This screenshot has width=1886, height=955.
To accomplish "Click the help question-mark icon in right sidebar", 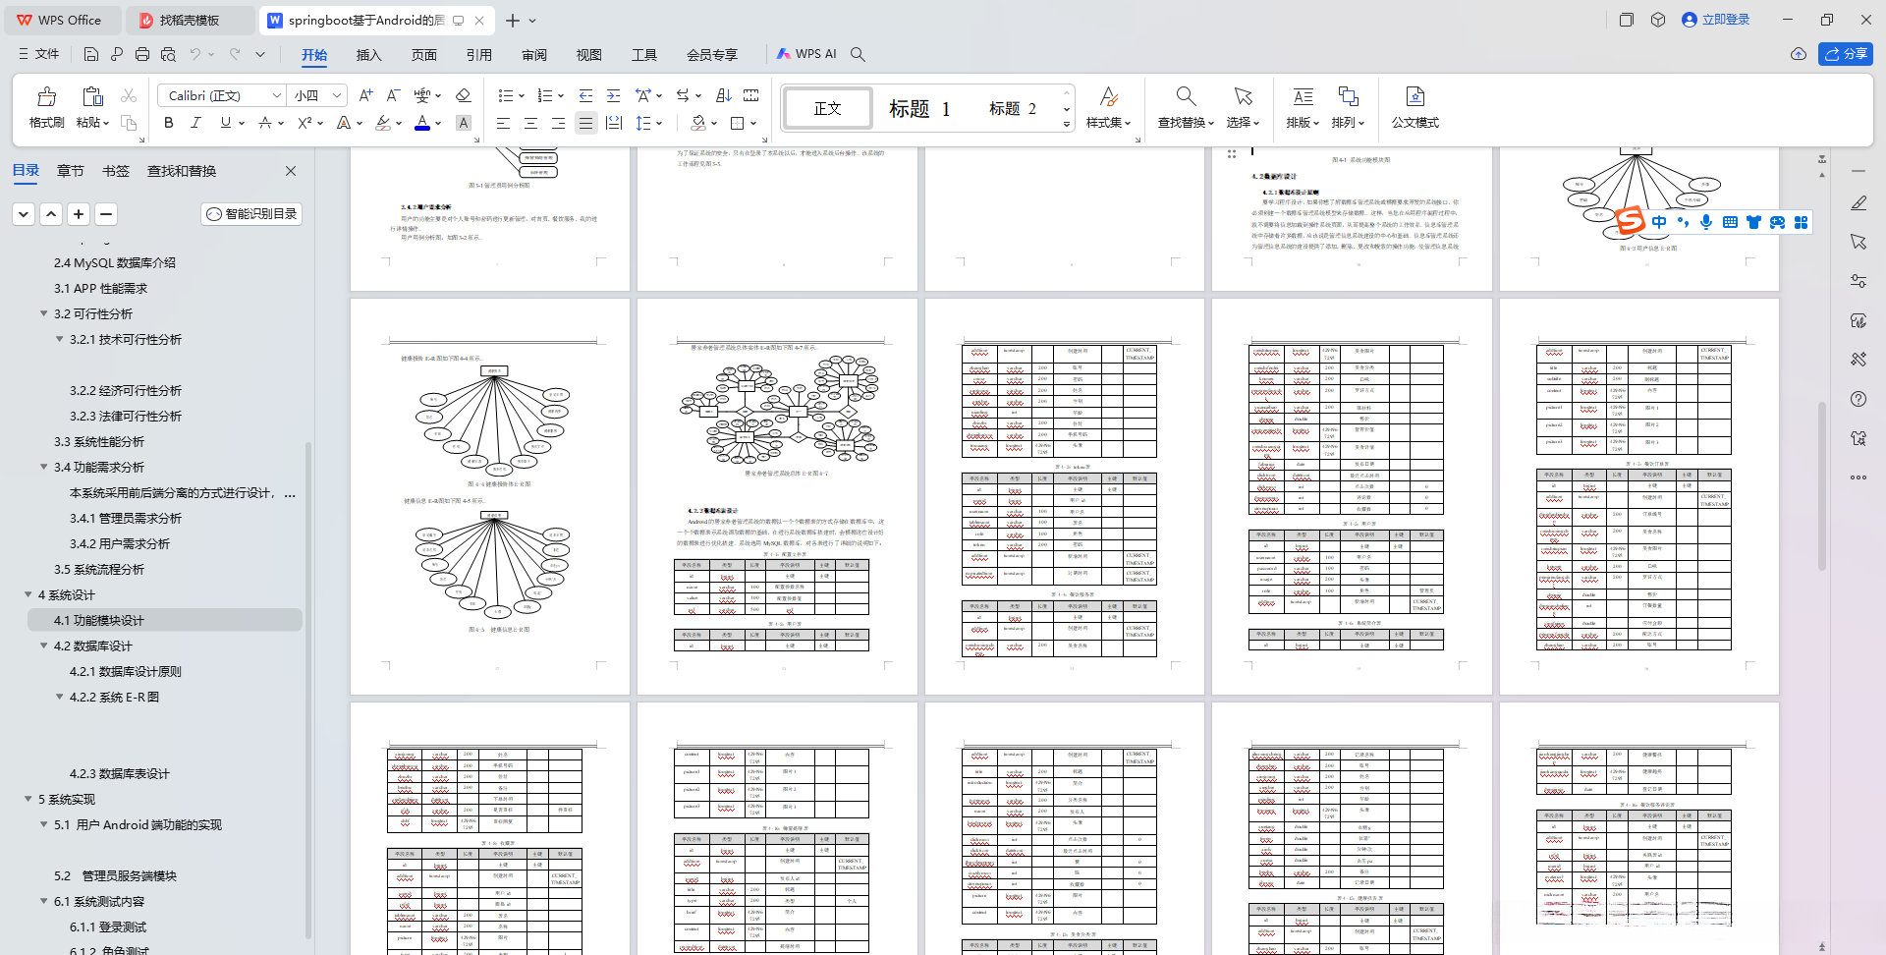I will point(1858,399).
